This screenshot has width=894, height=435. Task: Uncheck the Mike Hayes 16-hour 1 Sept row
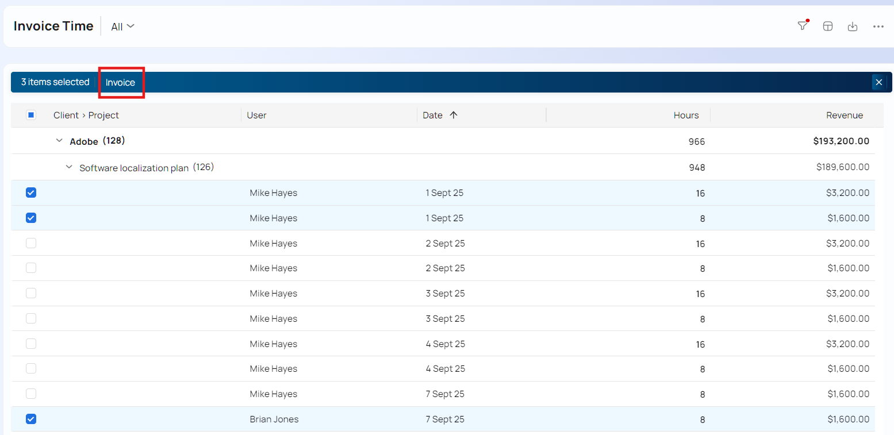click(x=31, y=193)
